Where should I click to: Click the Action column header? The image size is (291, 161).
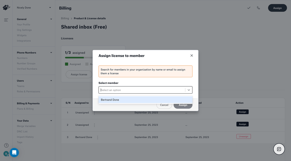(239, 103)
